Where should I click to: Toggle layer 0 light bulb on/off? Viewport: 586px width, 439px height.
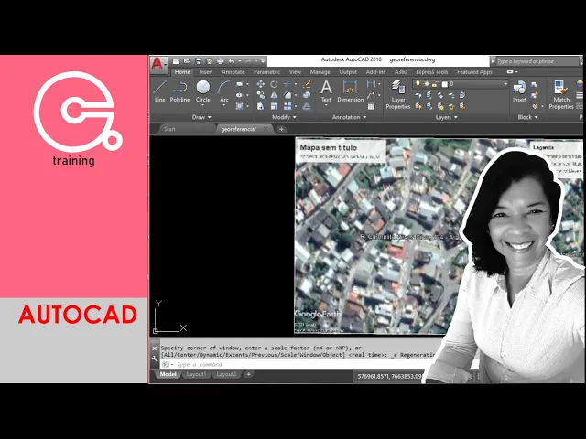(418, 84)
